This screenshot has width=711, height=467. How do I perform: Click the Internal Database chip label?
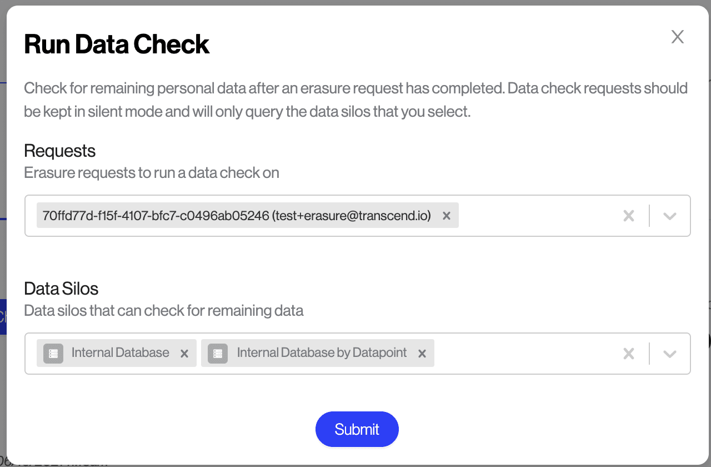120,353
